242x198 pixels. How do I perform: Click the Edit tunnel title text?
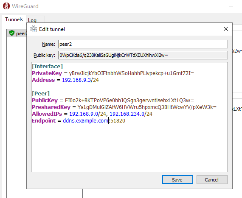click(x=52, y=29)
